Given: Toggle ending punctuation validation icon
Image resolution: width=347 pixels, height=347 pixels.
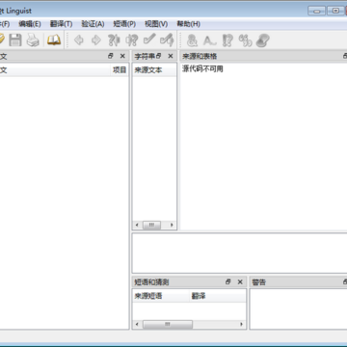Looking at the screenshot, I should [209, 40].
